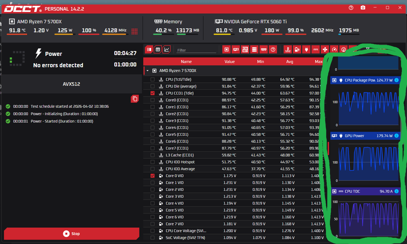
Task: Click into the Filter text field
Action: (x=196, y=50)
